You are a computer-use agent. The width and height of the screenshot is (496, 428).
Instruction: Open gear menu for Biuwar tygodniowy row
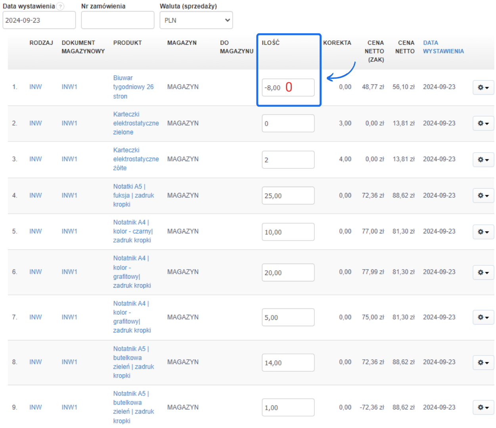tap(483, 88)
